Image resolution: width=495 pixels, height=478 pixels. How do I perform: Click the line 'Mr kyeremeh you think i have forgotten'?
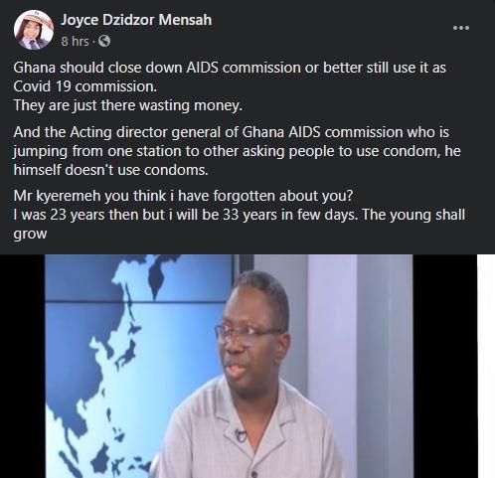(x=183, y=196)
